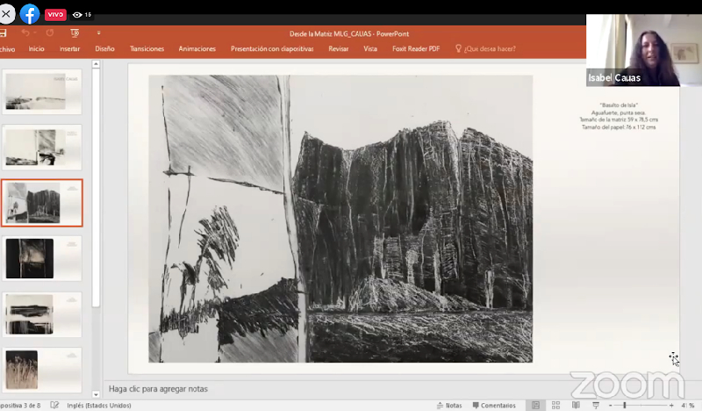Switch to the Revisar tab
This screenshot has width=702, height=411.
pos(339,48)
